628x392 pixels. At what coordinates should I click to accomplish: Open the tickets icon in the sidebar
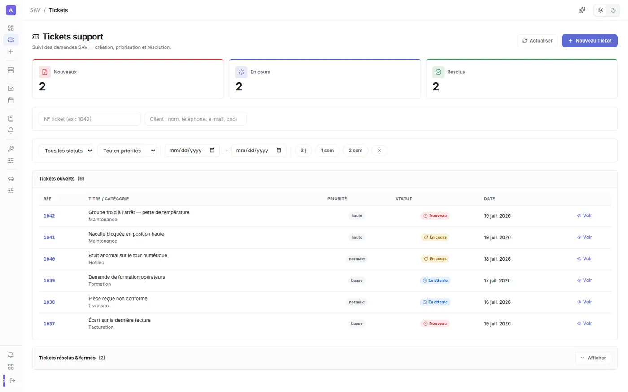pyautogui.click(x=11, y=40)
